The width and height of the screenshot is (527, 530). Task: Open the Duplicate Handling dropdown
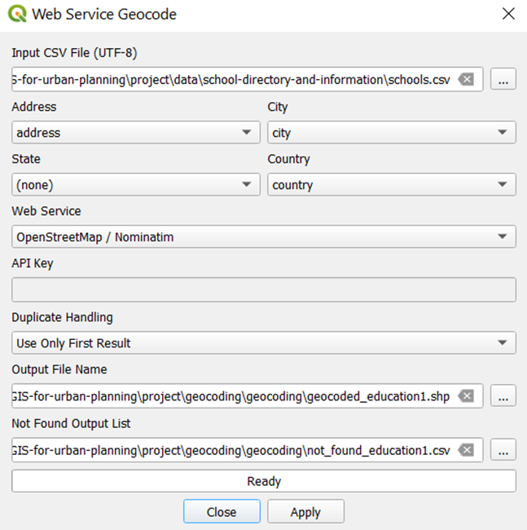pos(263,343)
